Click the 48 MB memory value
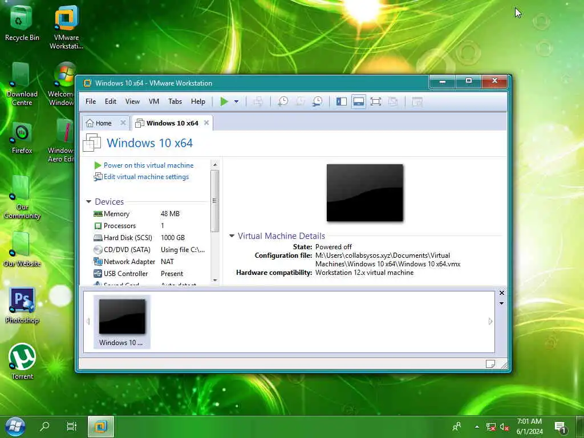The width and height of the screenshot is (584, 438). 170,214
